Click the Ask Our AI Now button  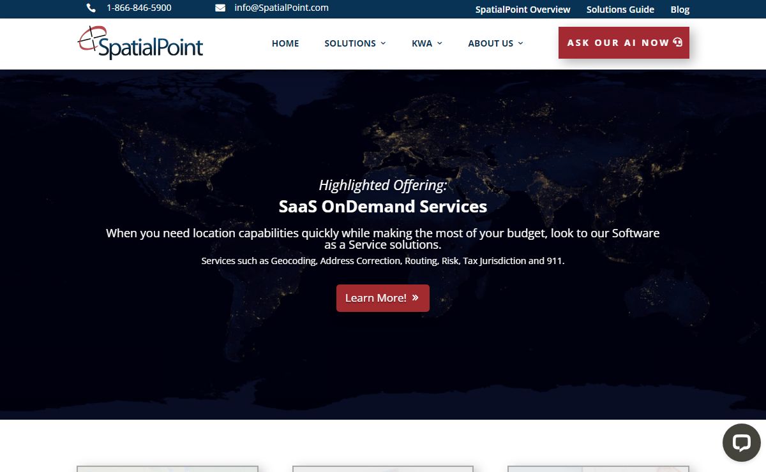624,43
